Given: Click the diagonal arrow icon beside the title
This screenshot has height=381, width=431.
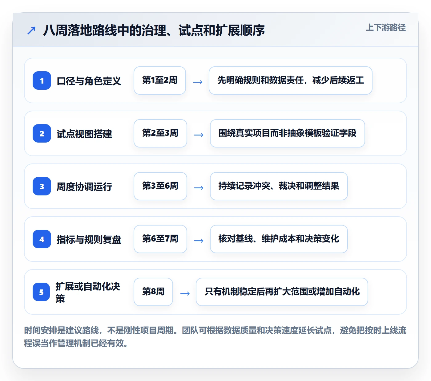Looking at the screenshot, I should pyautogui.click(x=31, y=30).
